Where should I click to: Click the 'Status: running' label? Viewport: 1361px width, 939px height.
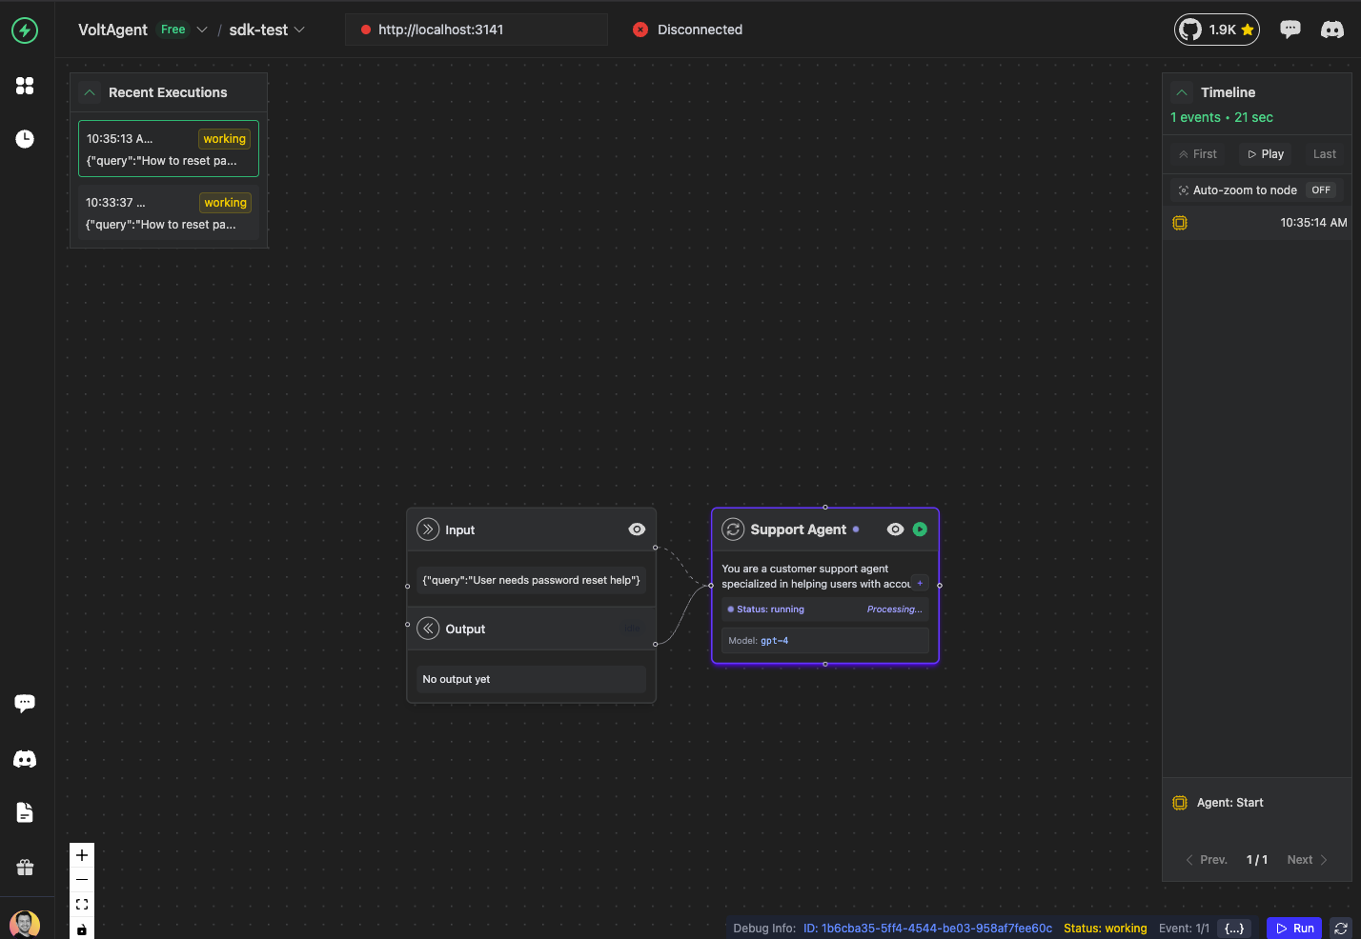click(770, 609)
